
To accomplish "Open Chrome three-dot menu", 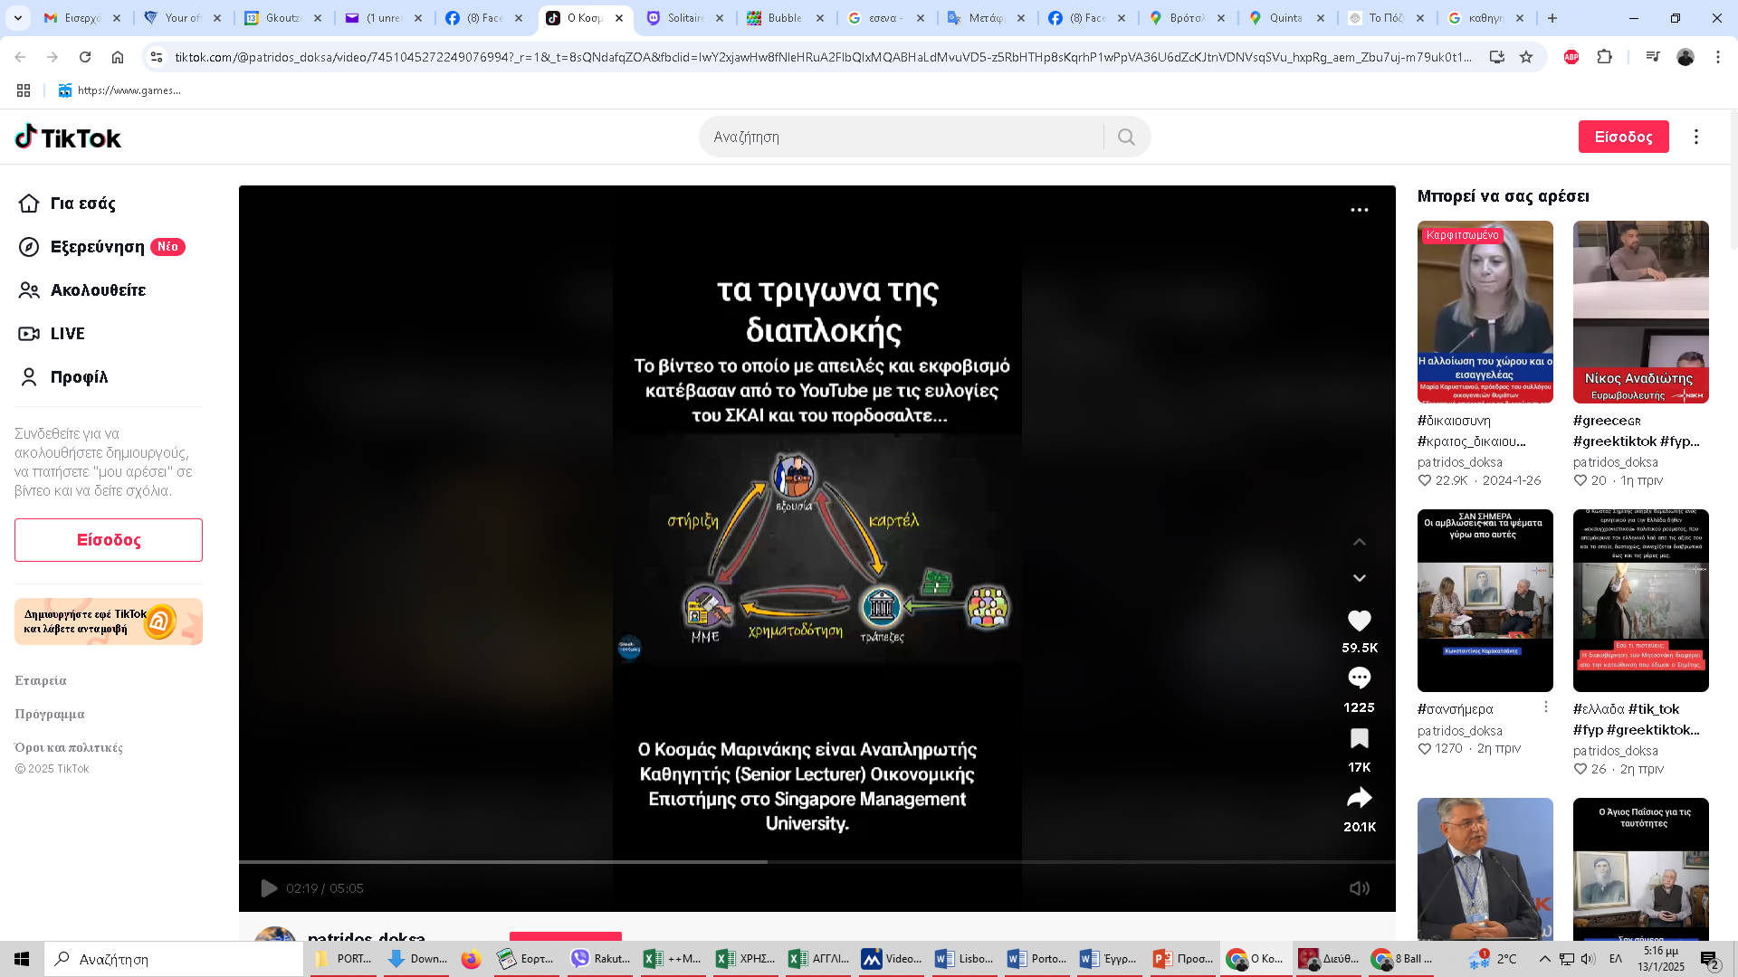I will pyautogui.click(x=1718, y=57).
